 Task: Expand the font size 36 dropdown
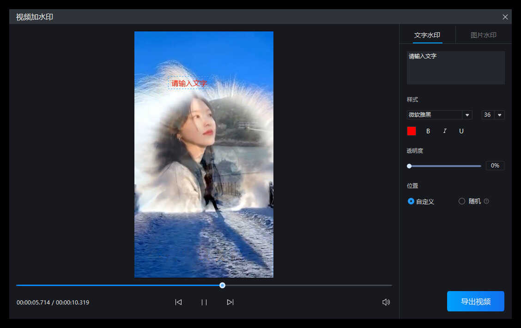tap(499, 115)
